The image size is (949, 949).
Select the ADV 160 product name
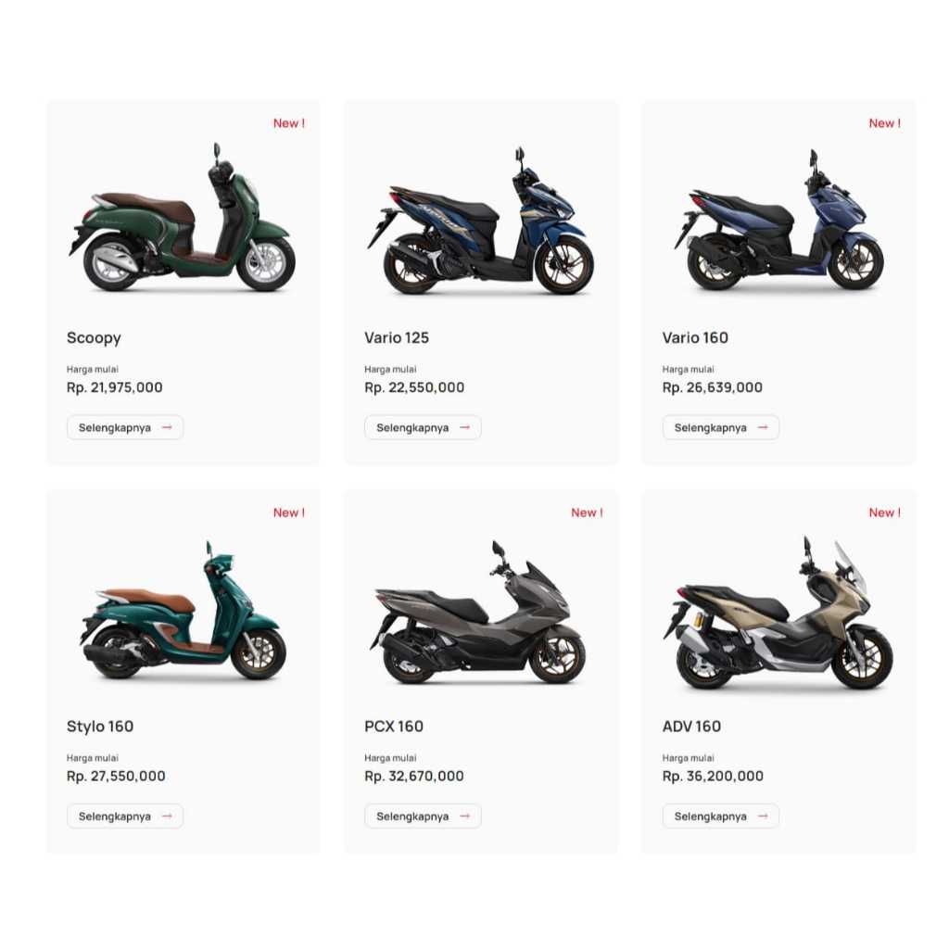(691, 727)
